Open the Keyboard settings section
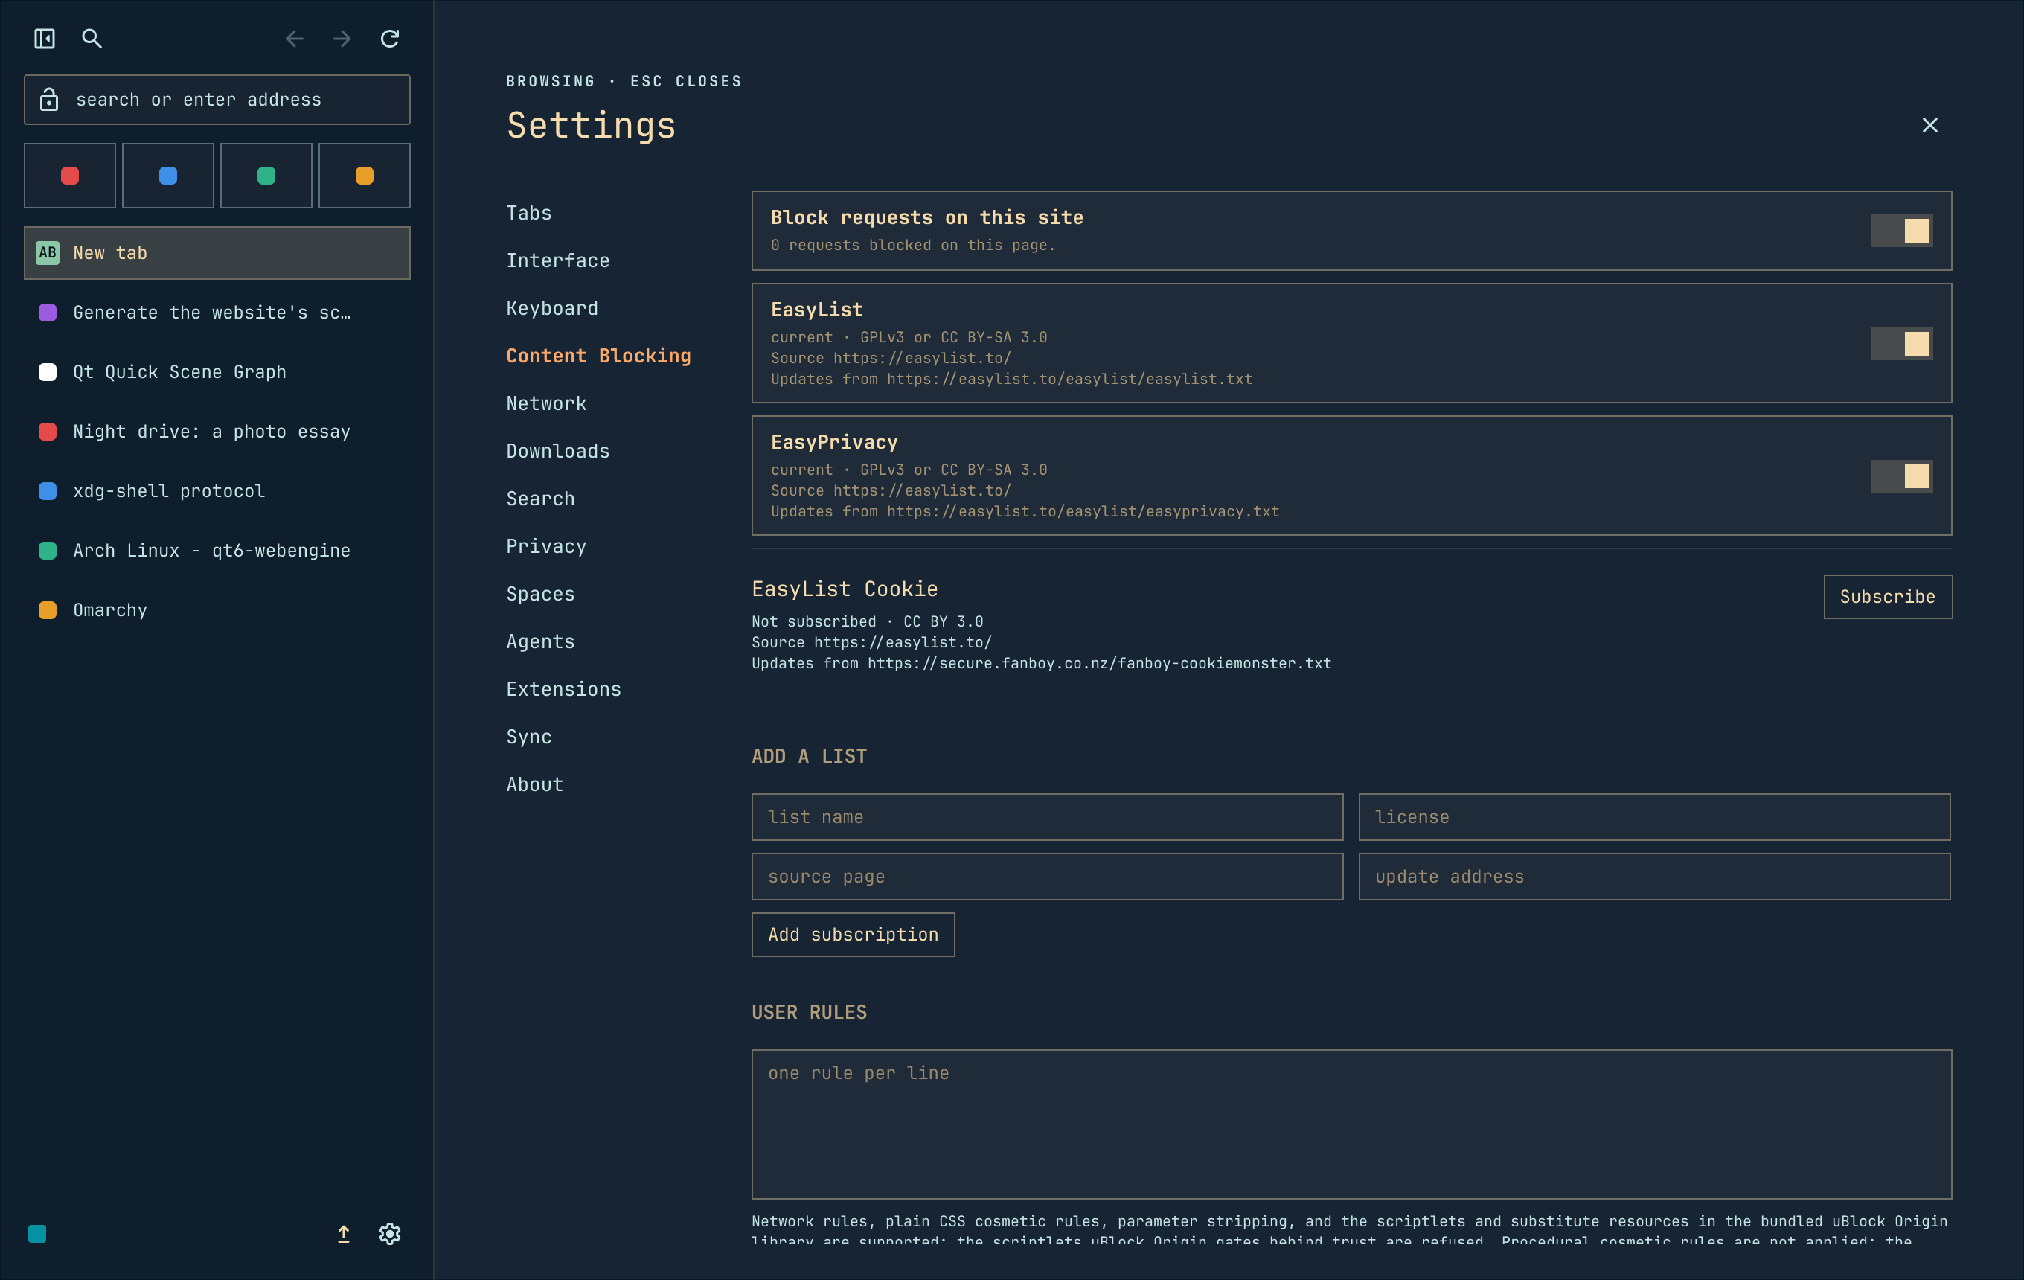The width and height of the screenshot is (2024, 1280). tap(552, 308)
